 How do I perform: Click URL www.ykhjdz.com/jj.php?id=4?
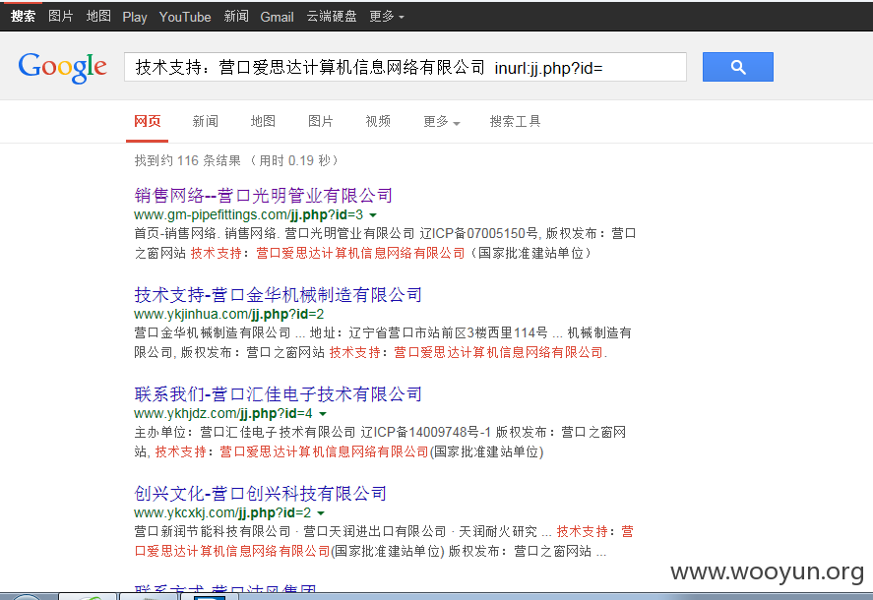point(223,413)
